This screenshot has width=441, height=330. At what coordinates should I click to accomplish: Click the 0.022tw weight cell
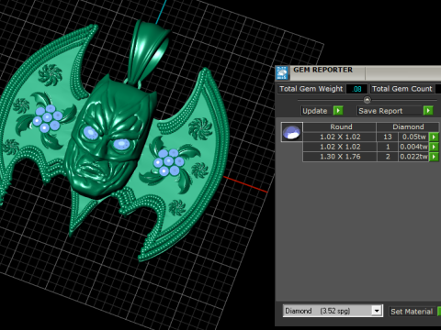(x=413, y=157)
